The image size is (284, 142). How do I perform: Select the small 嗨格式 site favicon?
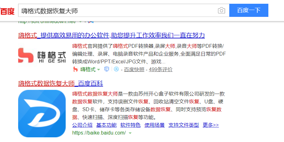pos(75,69)
